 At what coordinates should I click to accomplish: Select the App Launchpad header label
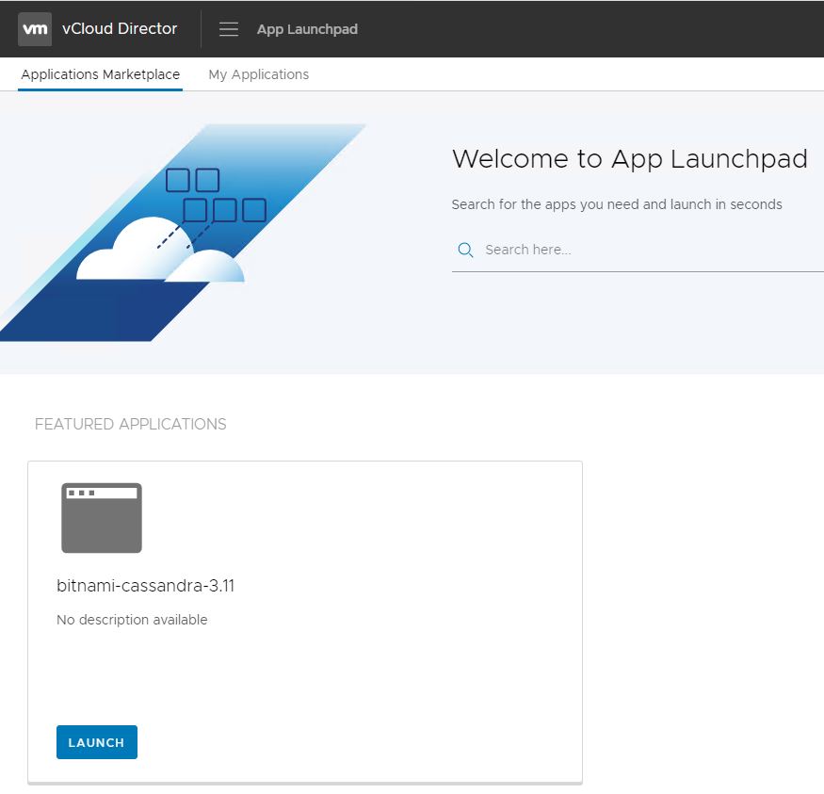pos(307,29)
